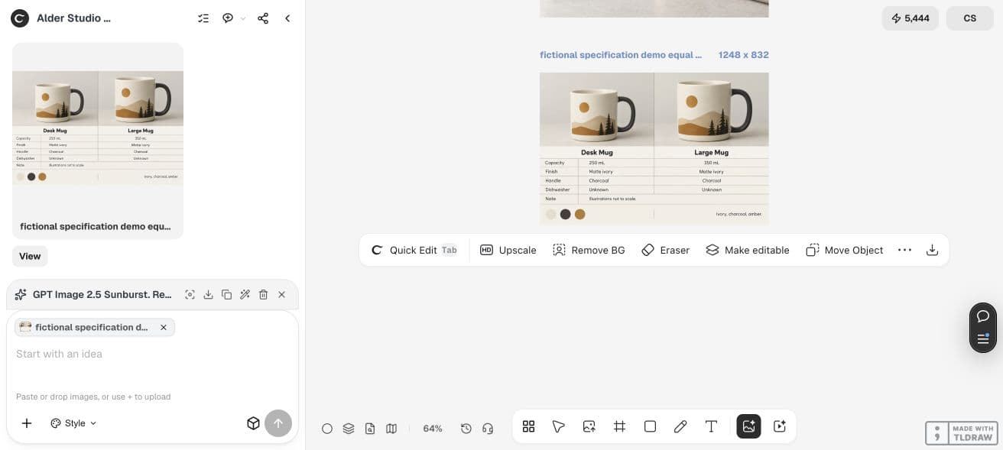Viewport: 1003px width, 450px height.
Task: Click Remove BG in image toolbar
Action: click(x=589, y=250)
